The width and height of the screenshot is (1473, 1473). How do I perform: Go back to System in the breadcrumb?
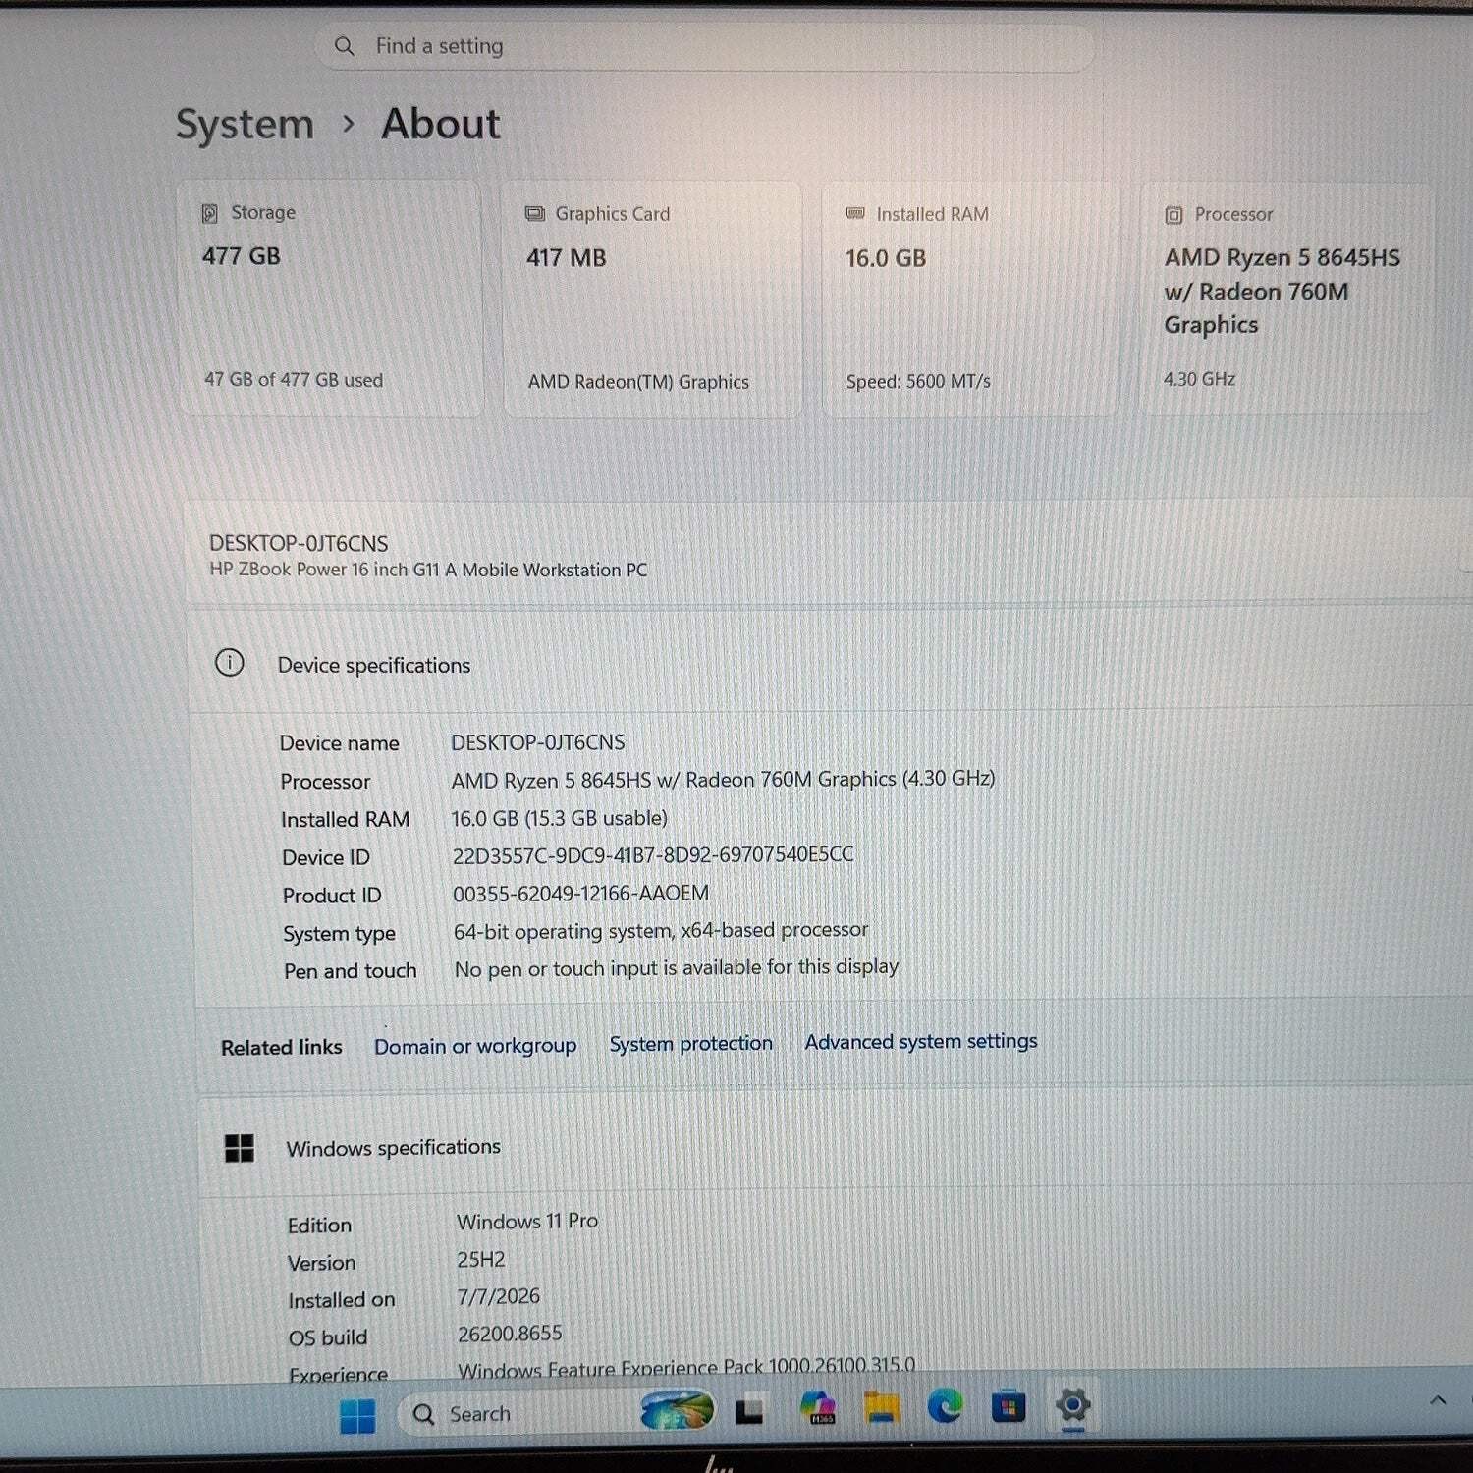point(245,125)
